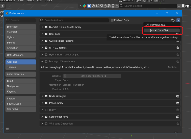Enable the Manage UI translations checkbox
Image resolution: width=191 pixels, height=139 pixels.
[46, 61]
